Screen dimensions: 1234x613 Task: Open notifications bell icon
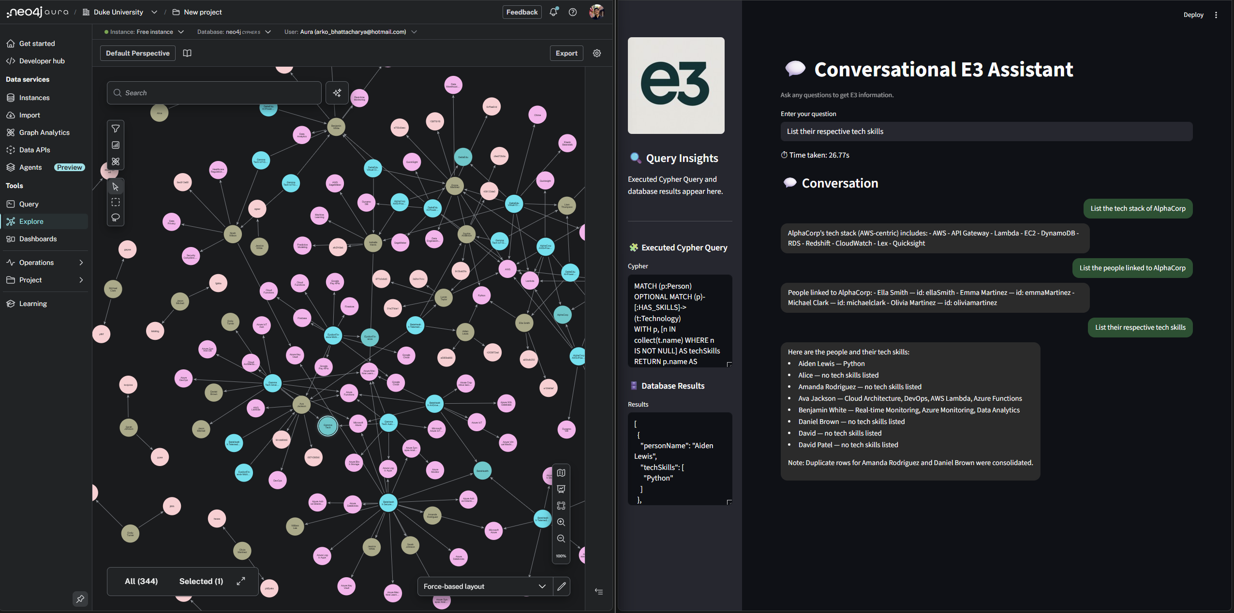553,12
